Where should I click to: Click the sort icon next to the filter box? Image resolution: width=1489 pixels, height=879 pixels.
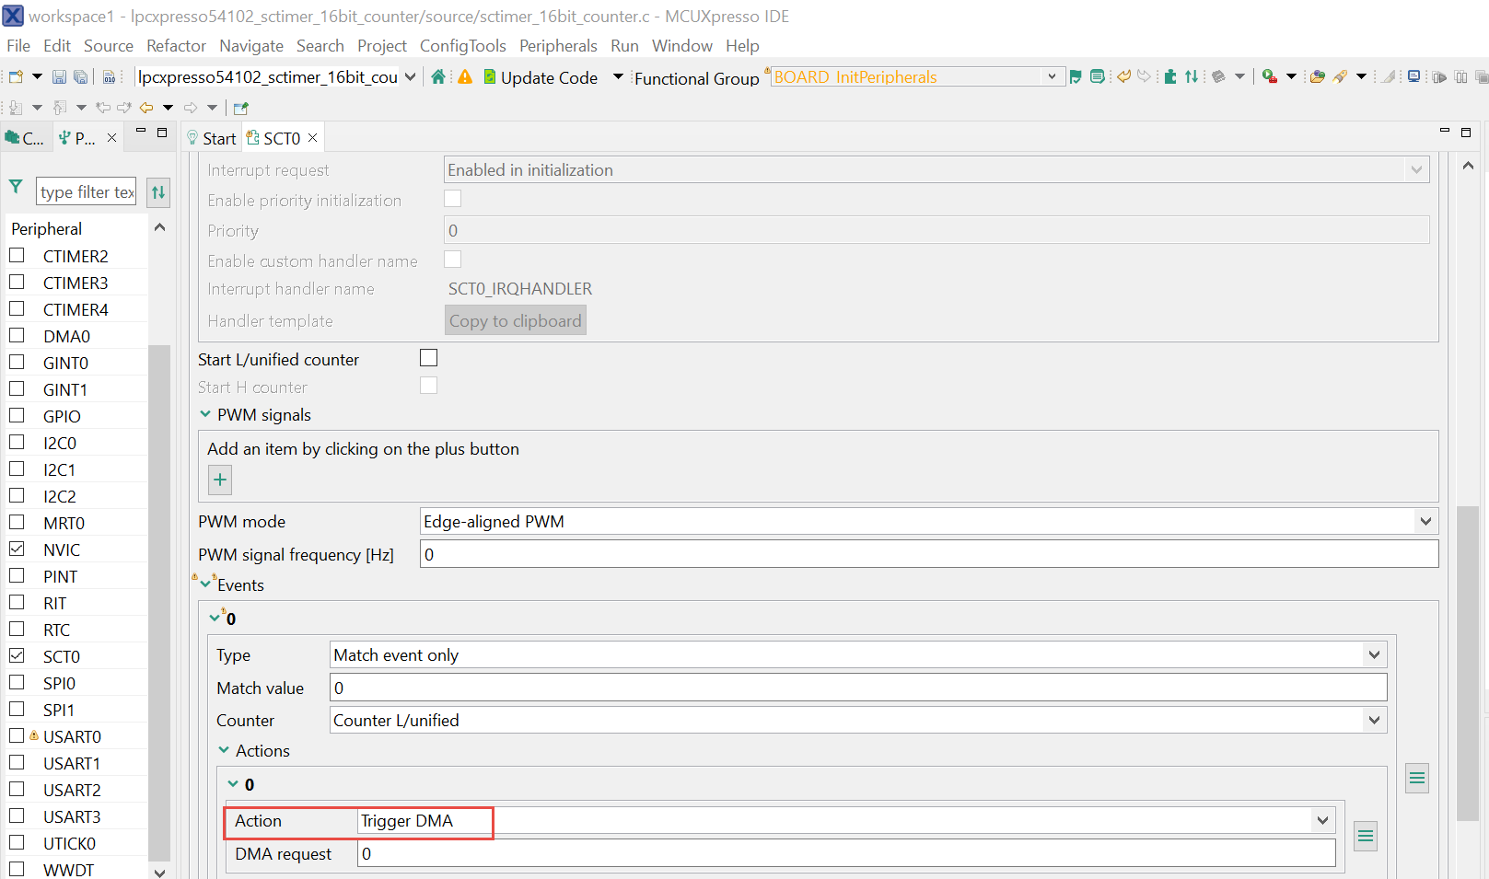tap(157, 191)
